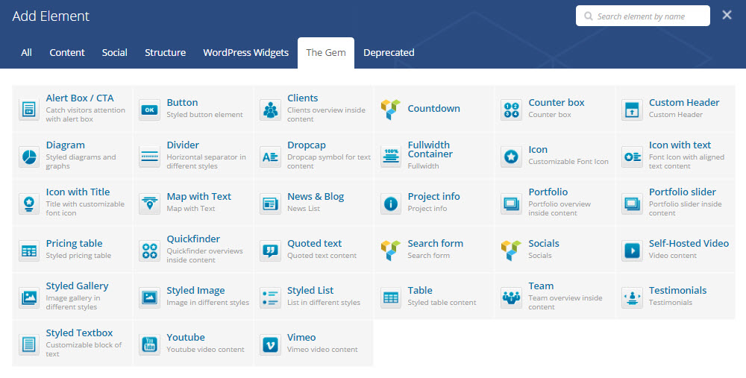Select the Portfolio slider icon
Screen dimensions: 746x378
(x=632, y=204)
